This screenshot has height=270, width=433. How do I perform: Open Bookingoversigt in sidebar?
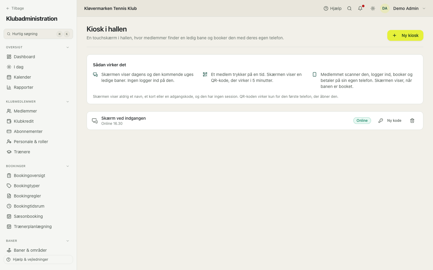38,175
